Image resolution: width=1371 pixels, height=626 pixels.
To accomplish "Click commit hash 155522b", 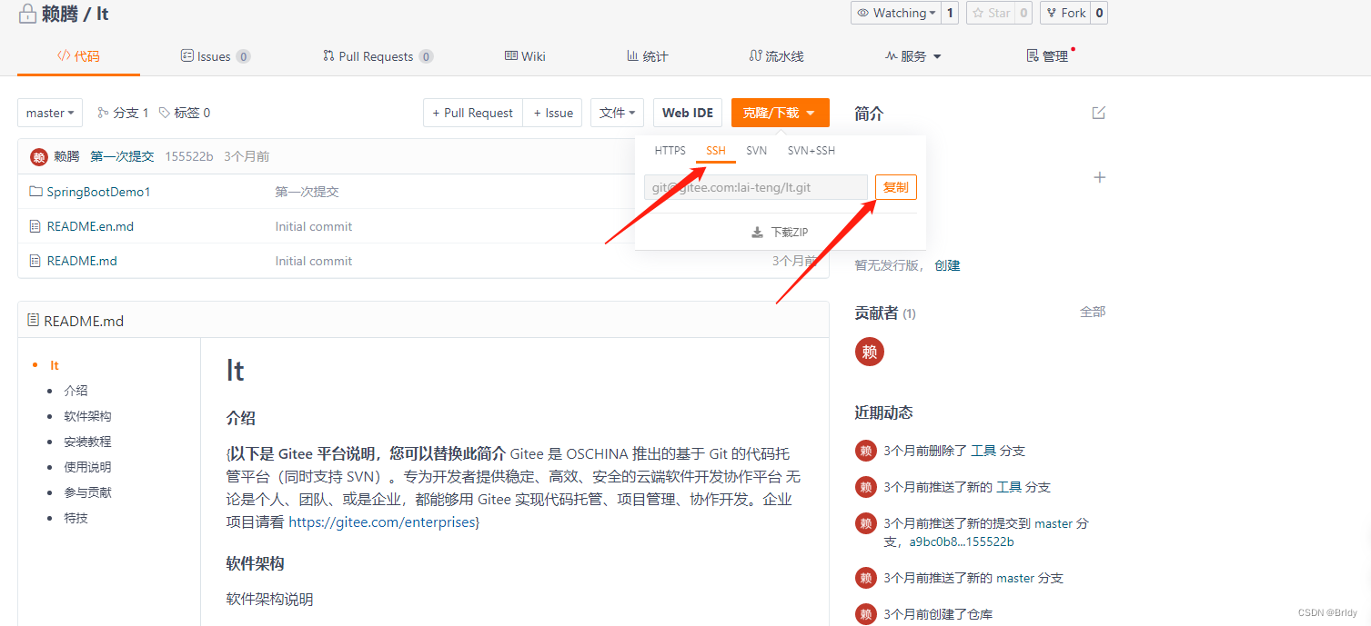I will click(x=189, y=156).
